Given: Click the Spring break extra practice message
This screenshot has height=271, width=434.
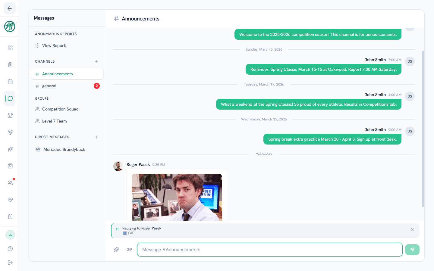Looking at the screenshot, I should (332, 139).
